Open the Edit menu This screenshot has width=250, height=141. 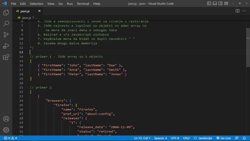click(x=23, y=4)
